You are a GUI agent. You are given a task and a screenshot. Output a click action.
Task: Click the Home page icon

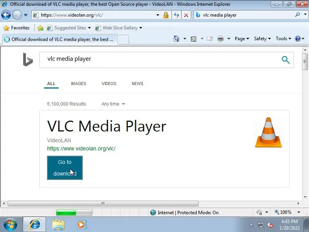click(x=177, y=39)
